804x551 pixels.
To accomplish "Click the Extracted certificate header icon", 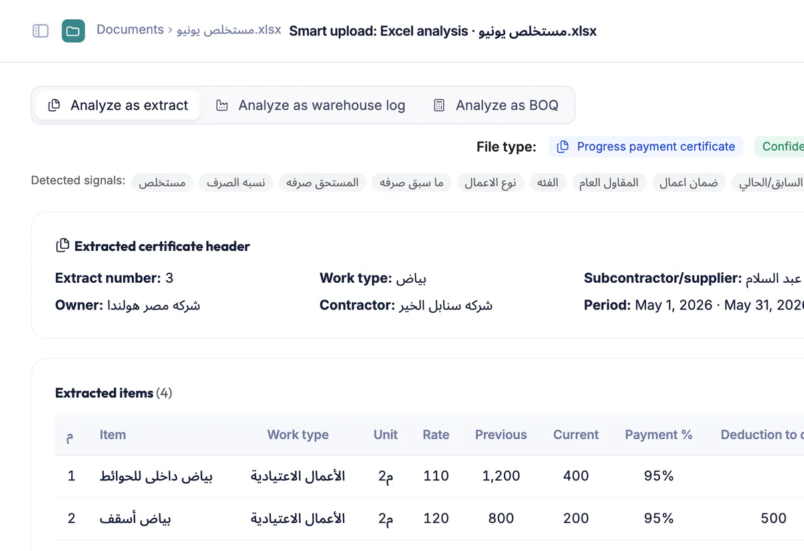I will click(x=62, y=246).
